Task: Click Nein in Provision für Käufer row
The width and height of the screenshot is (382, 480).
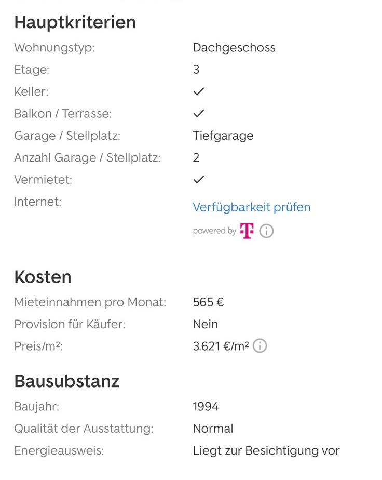Action: tap(205, 324)
